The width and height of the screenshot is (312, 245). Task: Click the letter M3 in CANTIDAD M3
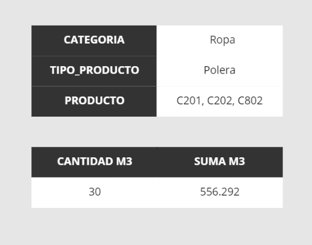(x=124, y=161)
